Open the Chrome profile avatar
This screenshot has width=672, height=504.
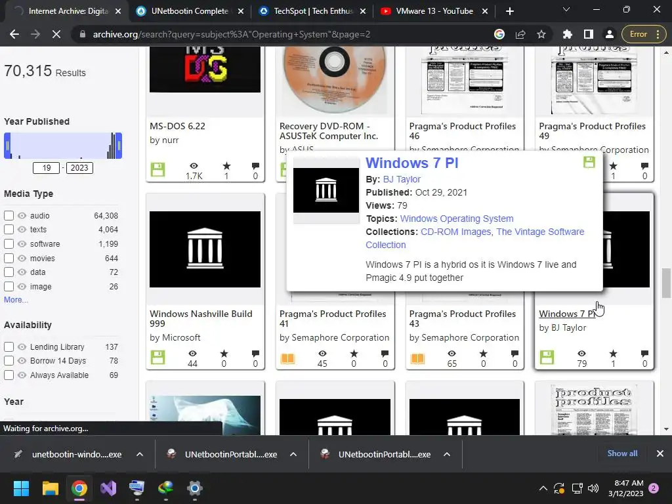[610, 34]
